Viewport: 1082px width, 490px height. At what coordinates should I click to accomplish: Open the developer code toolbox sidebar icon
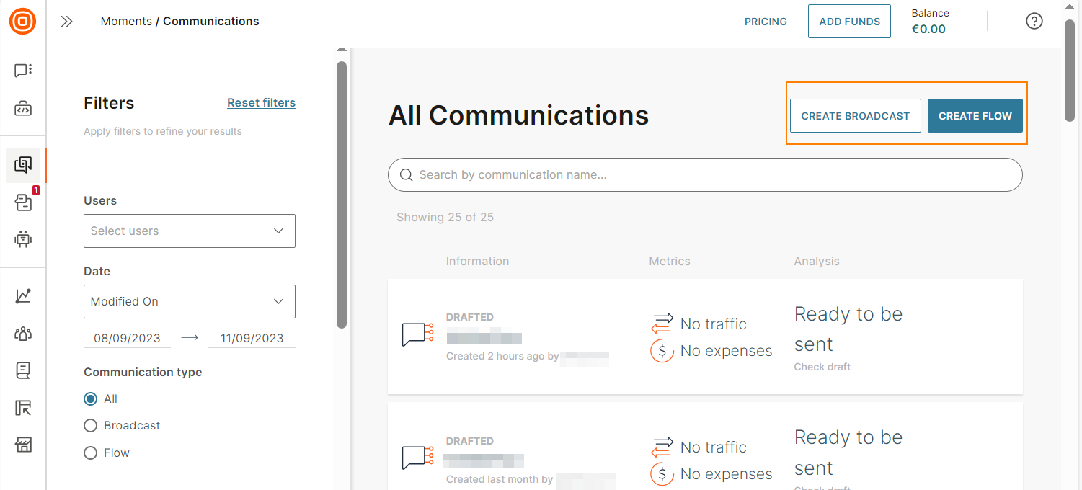[x=23, y=110]
